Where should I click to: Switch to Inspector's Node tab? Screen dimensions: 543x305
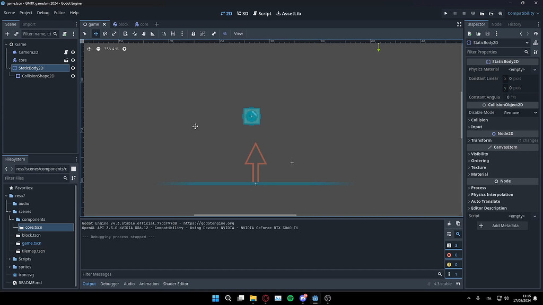coord(496,24)
